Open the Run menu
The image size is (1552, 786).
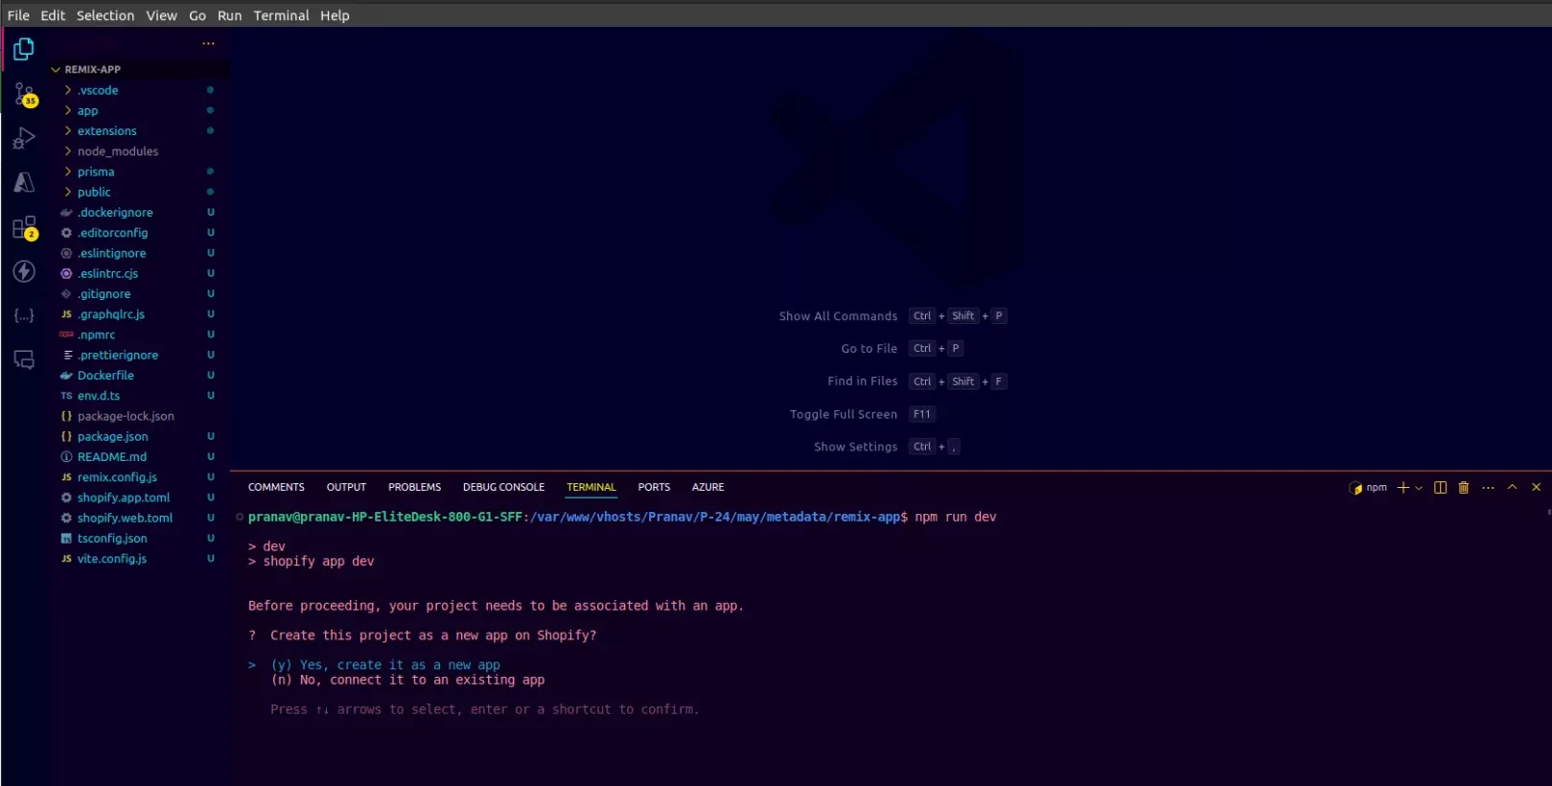(x=229, y=15)
